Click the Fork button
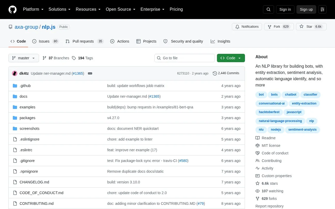The image size is (335, 209). click(x=279, y=27)
